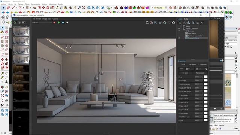Click the Load button in LightMix properties
Image resolution: width=240 pixels, height=135 pixels.
click(199, 69)
